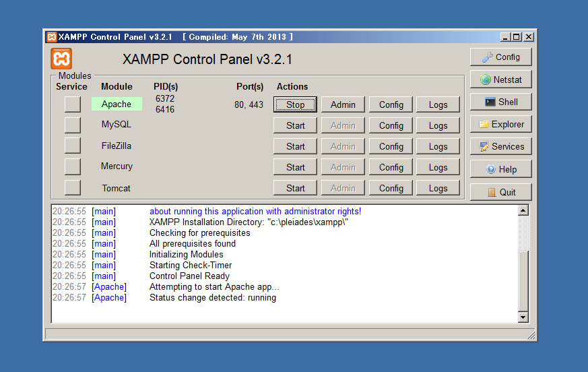Minimize the XAMPP Control Panel window
The height and width of the screenshot is (372, 588).
pyautogui.click(x=505, y=37)
